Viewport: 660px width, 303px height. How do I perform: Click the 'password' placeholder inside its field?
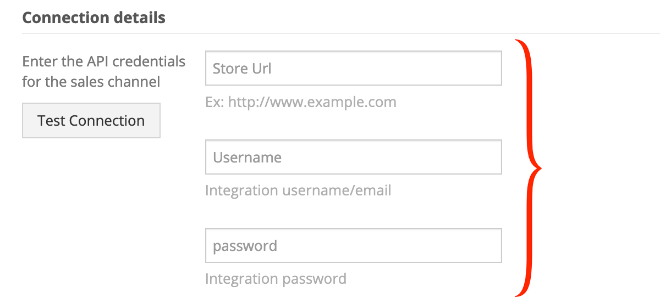(245, 246)
